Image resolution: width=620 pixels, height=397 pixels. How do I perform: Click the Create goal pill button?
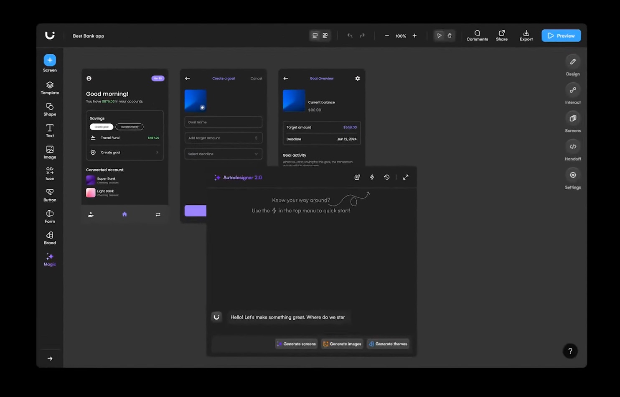102,127
